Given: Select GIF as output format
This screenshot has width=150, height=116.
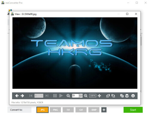Looking at the screenshot, I should (81, 110).
